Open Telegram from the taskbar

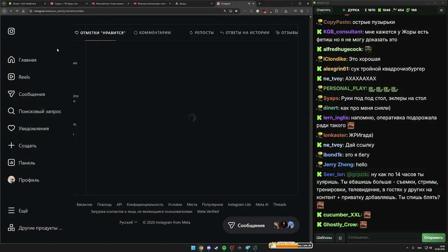tap(247, 248)
